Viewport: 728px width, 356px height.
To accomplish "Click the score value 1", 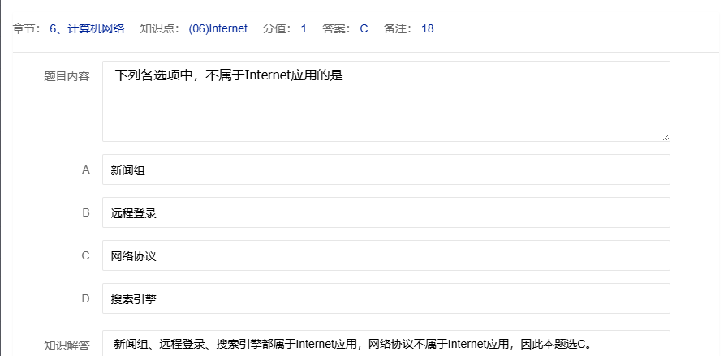I will pyautogui.click(x=304, y=28).
